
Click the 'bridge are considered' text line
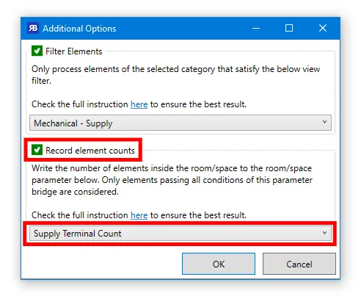tap(75, 192)
